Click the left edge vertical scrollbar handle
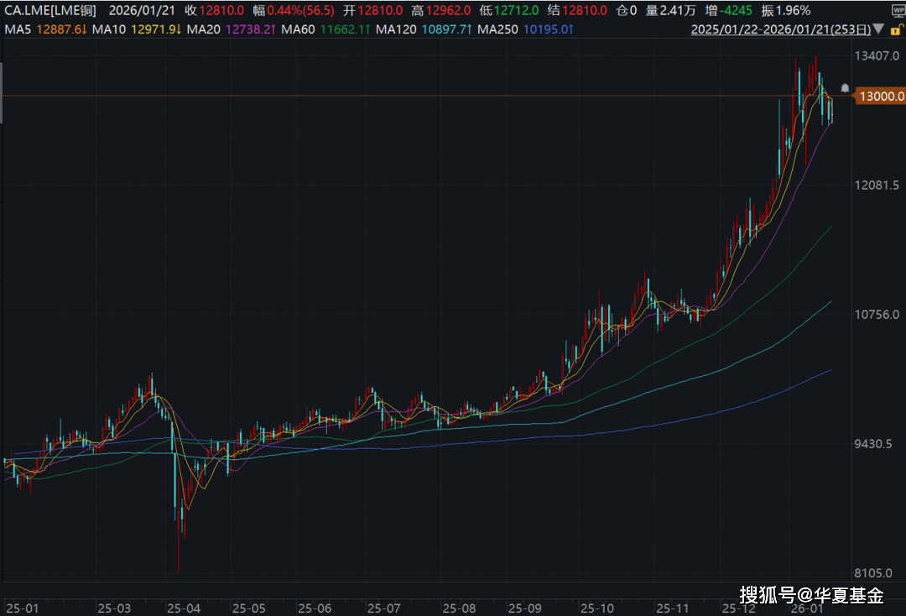906x616 pixels. point(2,92)
